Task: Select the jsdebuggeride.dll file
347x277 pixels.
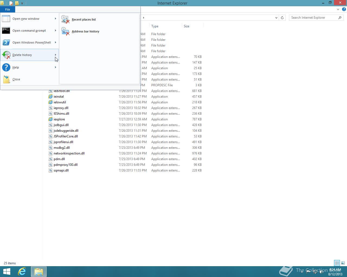Action: tap(66, 131)
